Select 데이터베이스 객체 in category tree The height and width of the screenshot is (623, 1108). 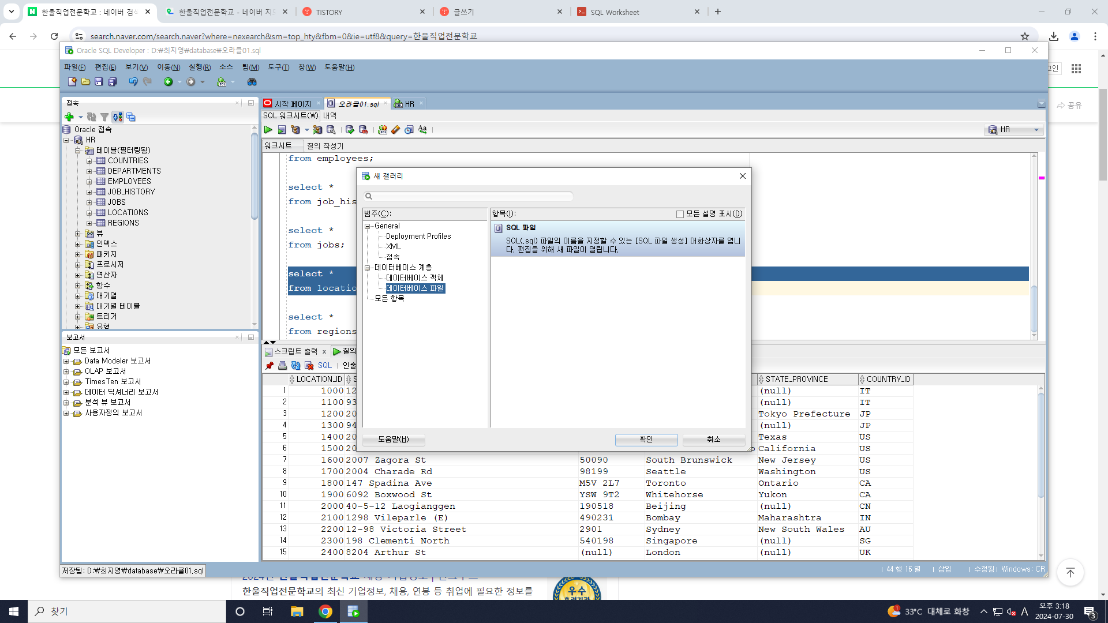tap(414, 277)
